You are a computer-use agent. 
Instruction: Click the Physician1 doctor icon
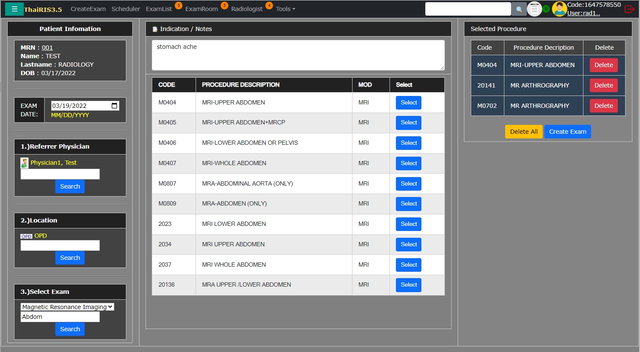[25, 163]
